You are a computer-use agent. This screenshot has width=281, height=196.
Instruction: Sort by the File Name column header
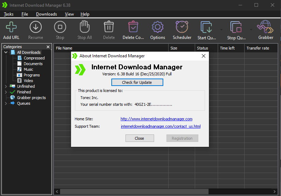(111, 48)
